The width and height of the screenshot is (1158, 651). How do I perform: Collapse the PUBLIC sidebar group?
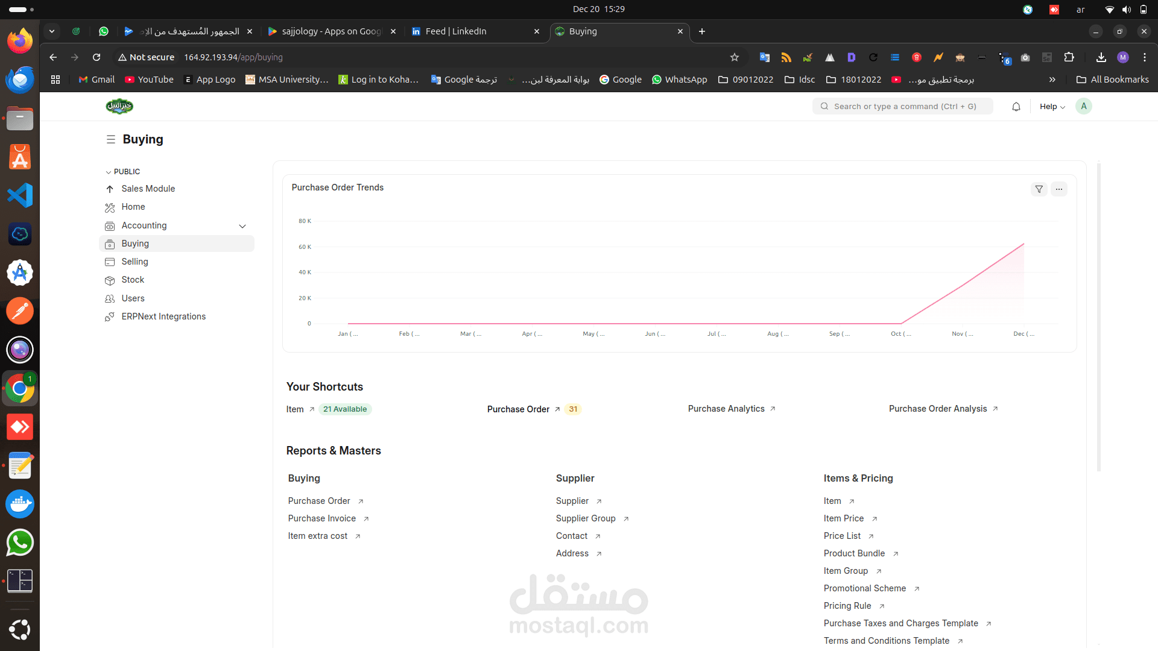click(x=109, y=172)
